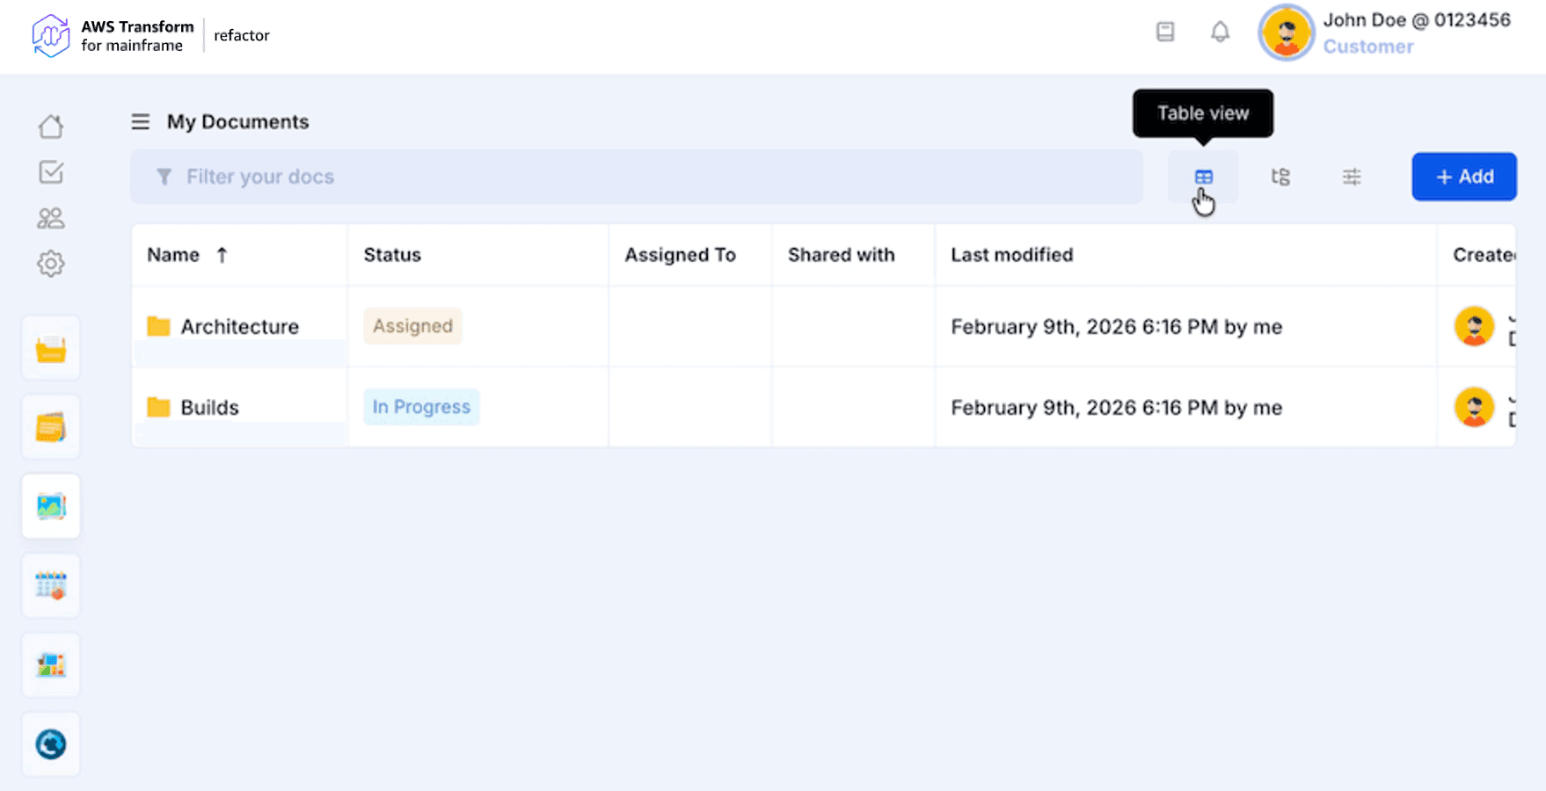Click the Add button

pos(1464,177)
